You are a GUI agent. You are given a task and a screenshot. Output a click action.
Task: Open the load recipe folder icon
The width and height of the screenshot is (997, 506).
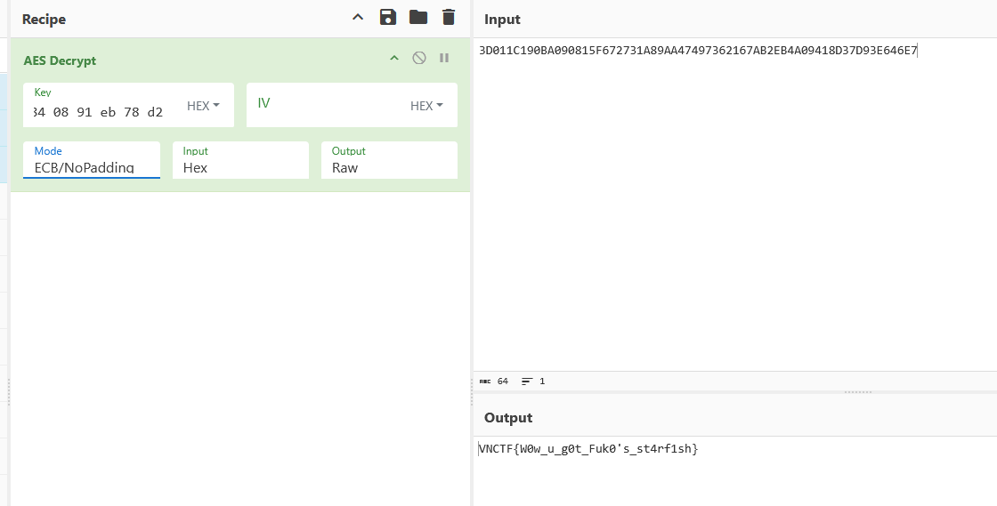click(x=417, y=18)
